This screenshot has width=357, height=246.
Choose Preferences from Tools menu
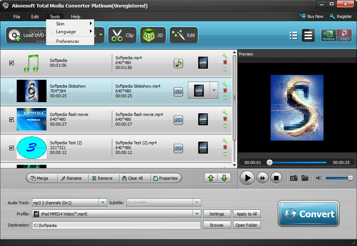70,41
